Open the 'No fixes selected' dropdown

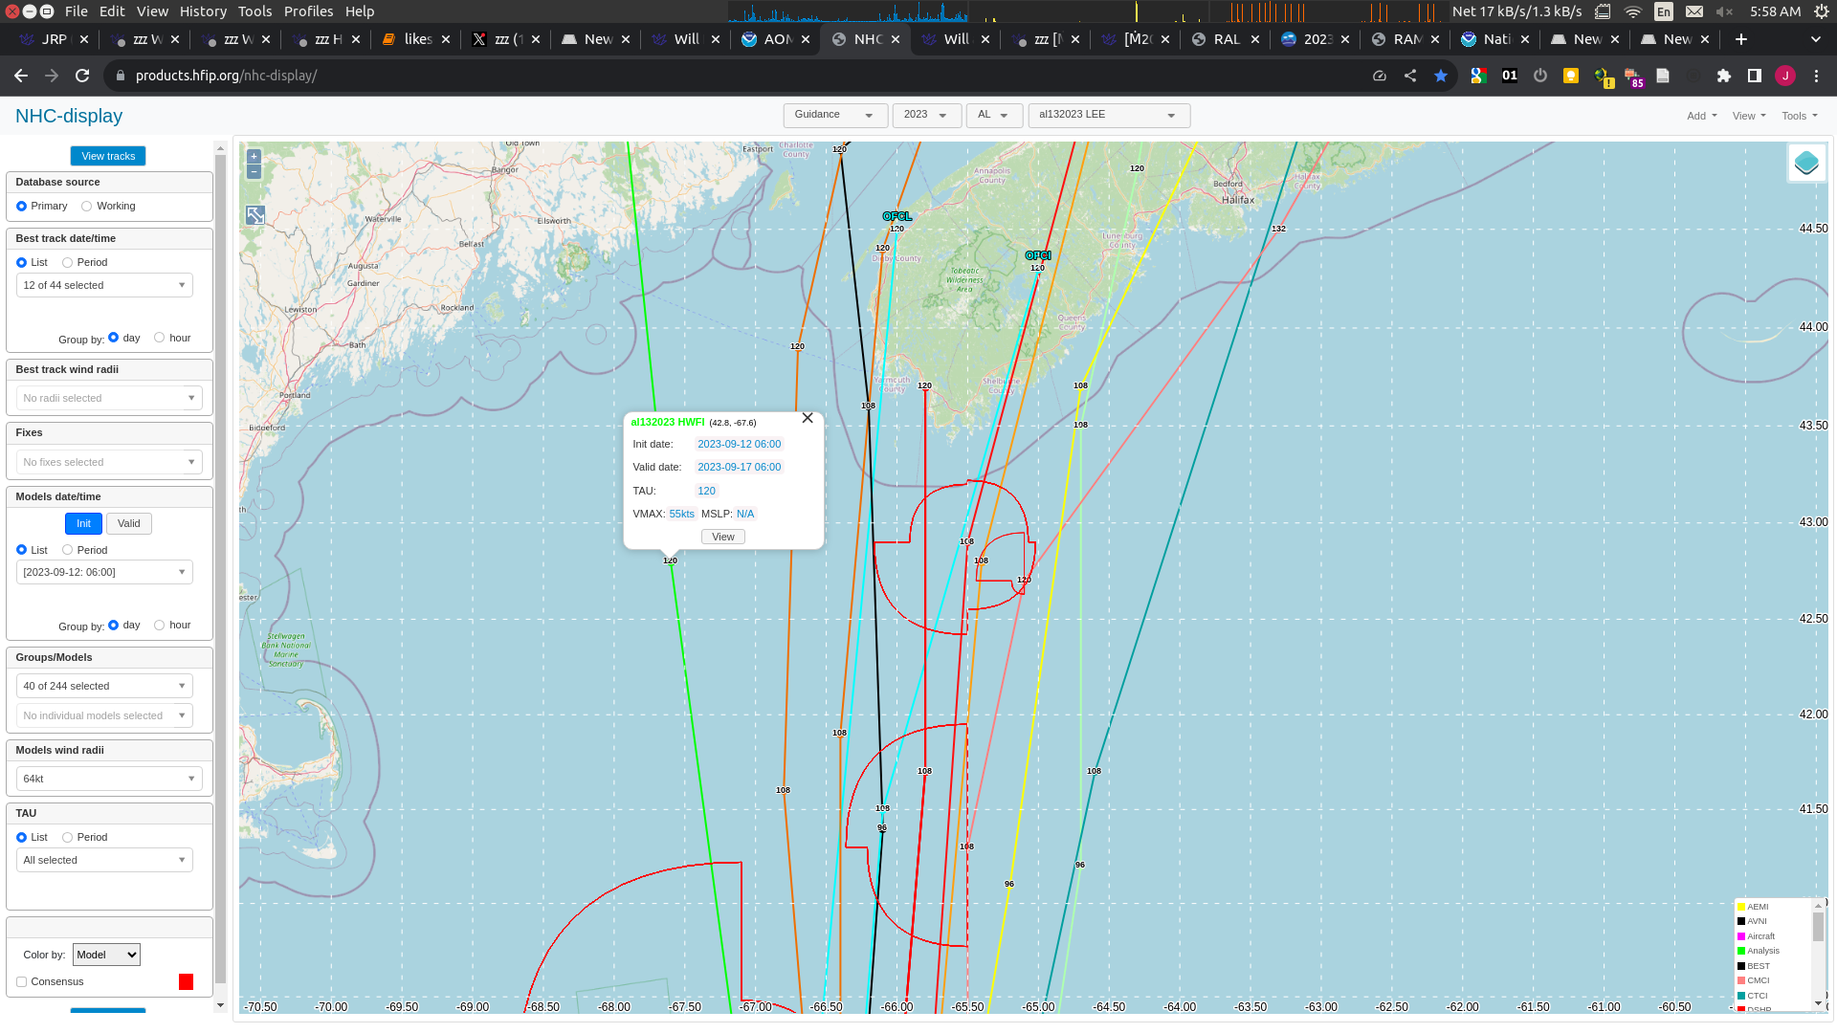[109, 462]
